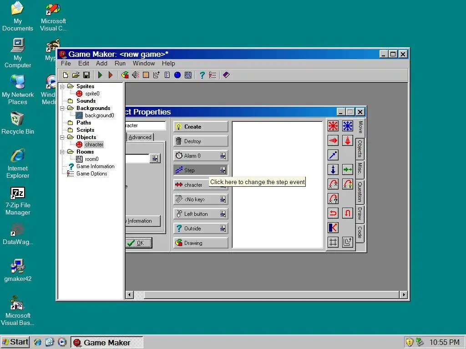The width and height of the screenshot is (466, 349).
Task: Add a script via document toolbar icon
Action: 167,75
